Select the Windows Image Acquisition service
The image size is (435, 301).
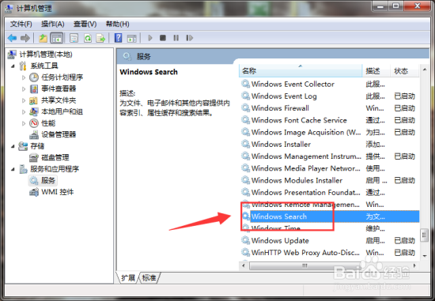(x=330, y=132)
